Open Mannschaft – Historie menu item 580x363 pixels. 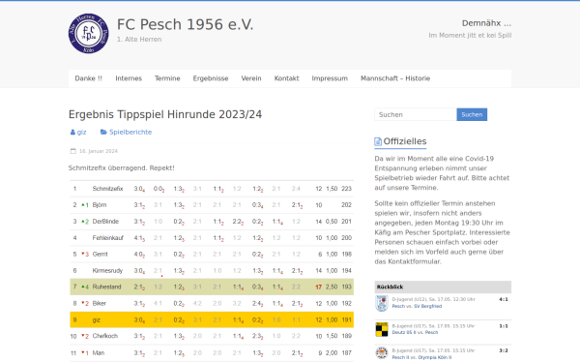tap(395, 78)
